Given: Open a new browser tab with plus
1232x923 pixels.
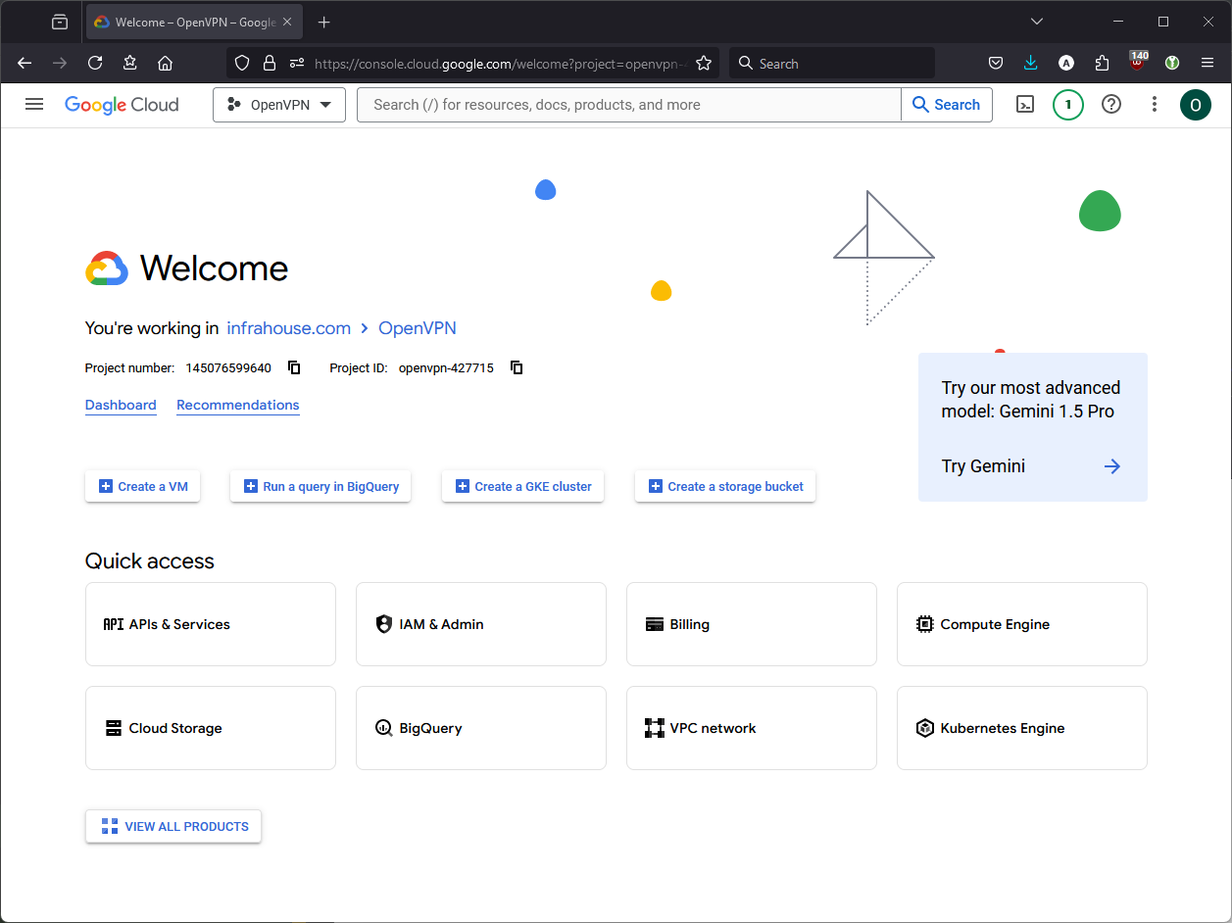Looking at the screenshot, I should click(x=324, y=22).
